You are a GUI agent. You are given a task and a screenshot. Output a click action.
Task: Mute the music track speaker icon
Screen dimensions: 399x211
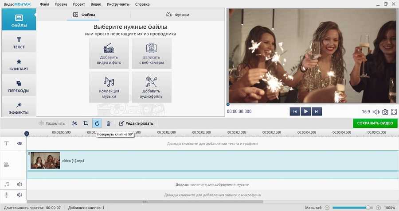click(x=20, y=184)
